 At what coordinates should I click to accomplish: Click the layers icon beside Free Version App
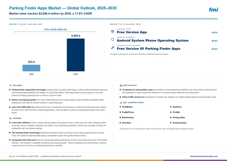pyautogui.click(x=112, y=31)
